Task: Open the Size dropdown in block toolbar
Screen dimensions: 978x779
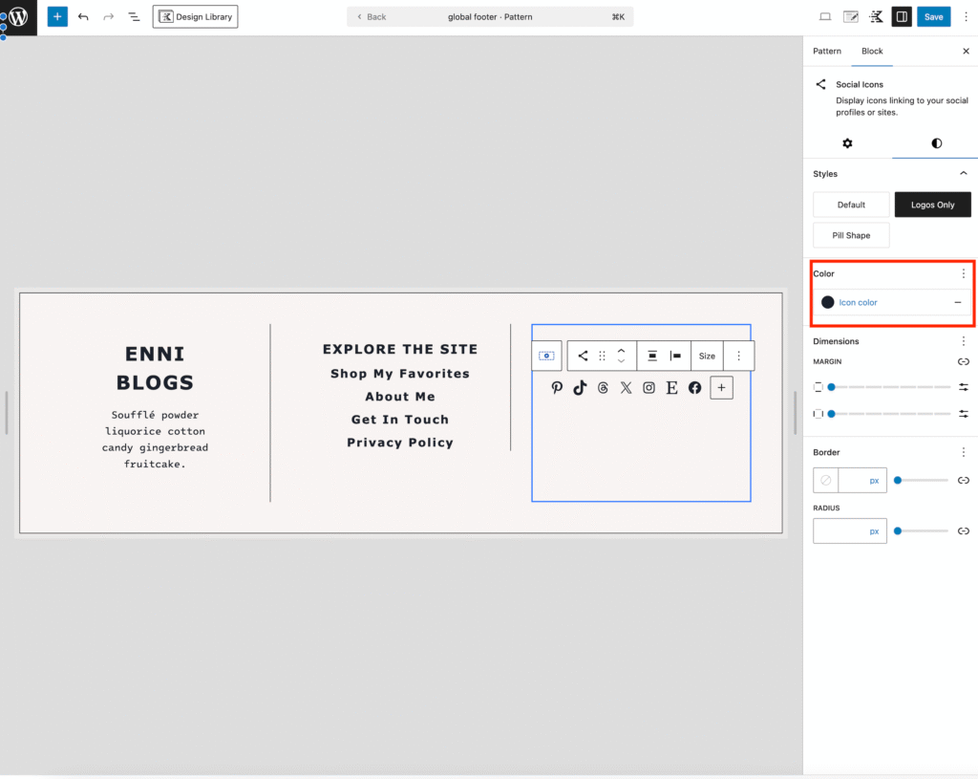Action: [707, 356]
